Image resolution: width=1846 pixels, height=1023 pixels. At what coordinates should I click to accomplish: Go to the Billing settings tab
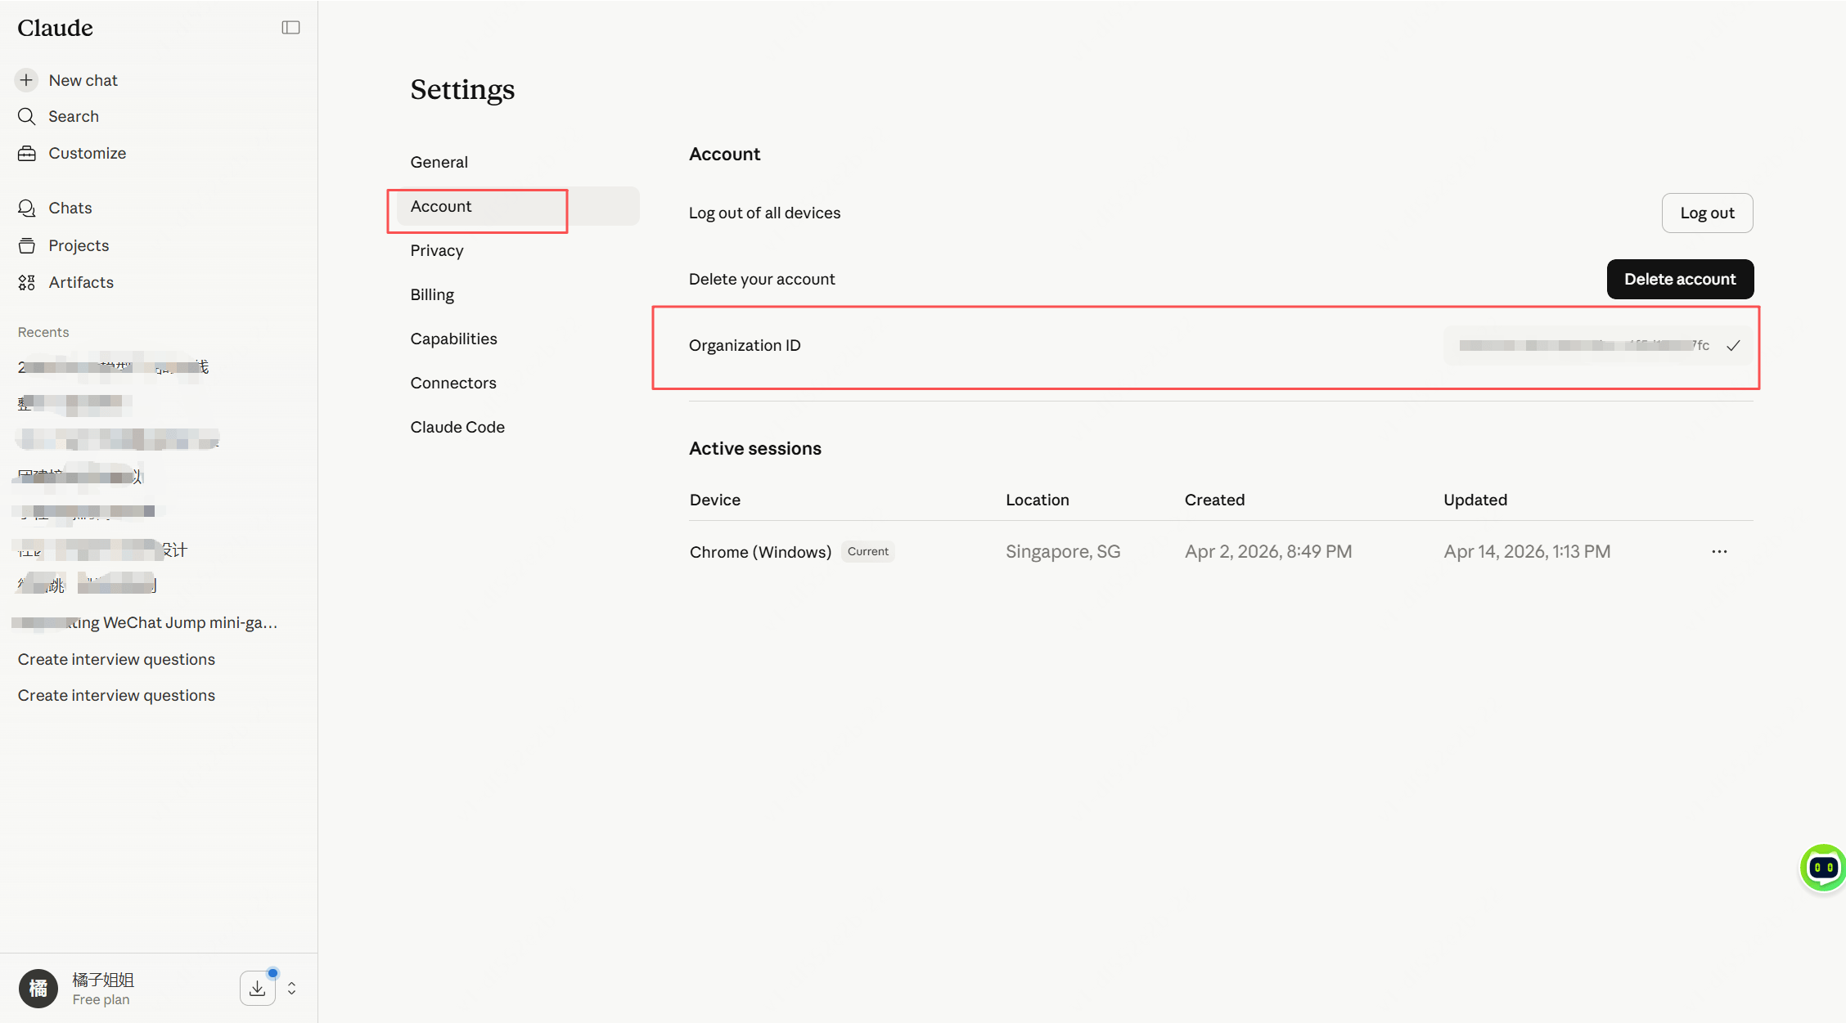432,294
